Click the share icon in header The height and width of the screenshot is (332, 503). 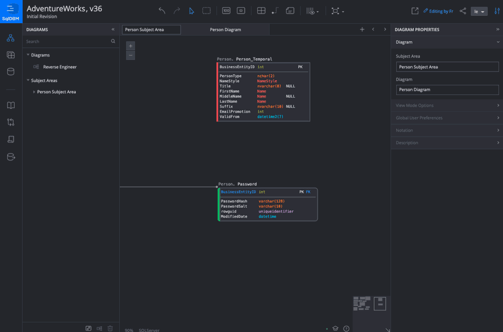coord(463,11)
